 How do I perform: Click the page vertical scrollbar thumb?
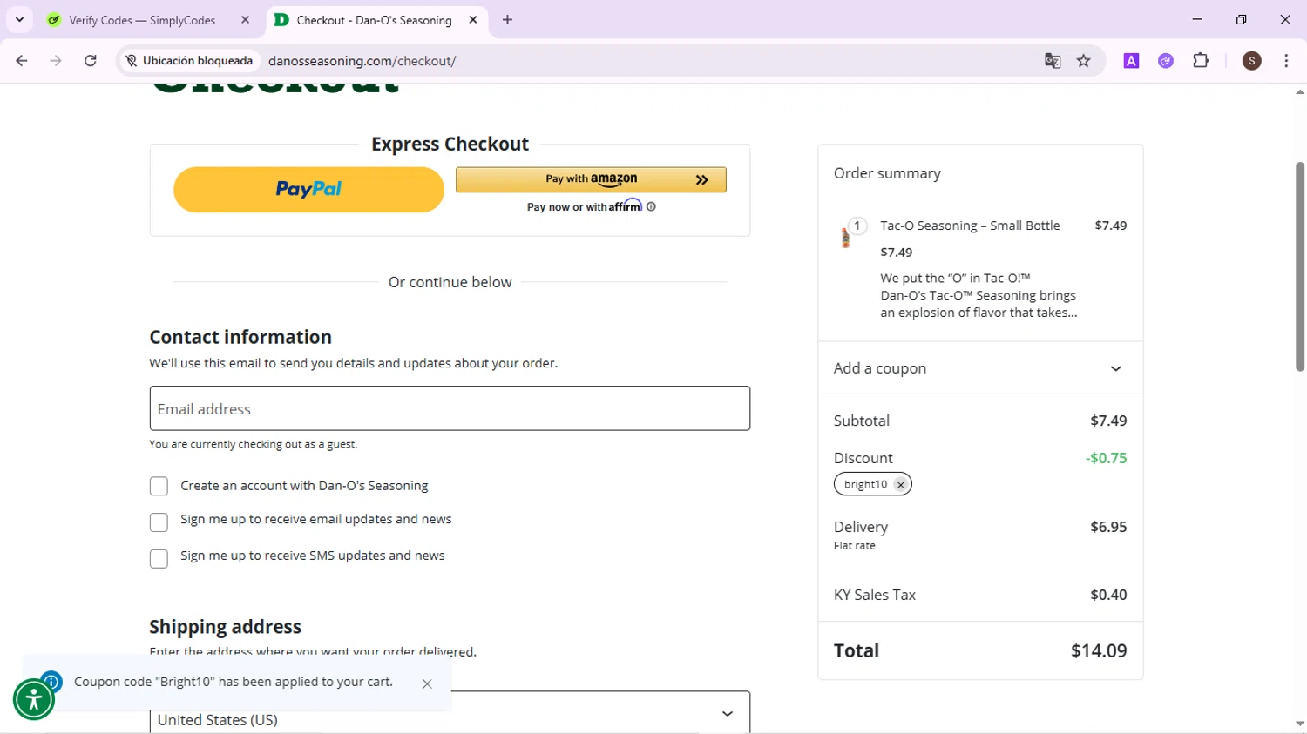tap(1300, 266)
